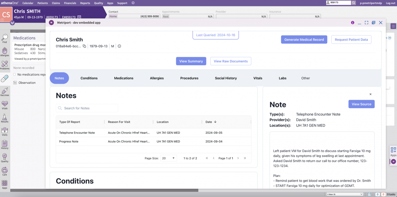Select Metriport M app icon on right edge
Viewport: 397px width, 197px height.
tap(393, 162)
